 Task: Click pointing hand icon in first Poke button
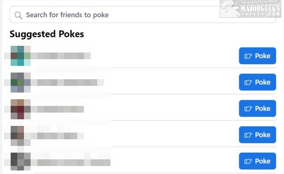[248, 56]
